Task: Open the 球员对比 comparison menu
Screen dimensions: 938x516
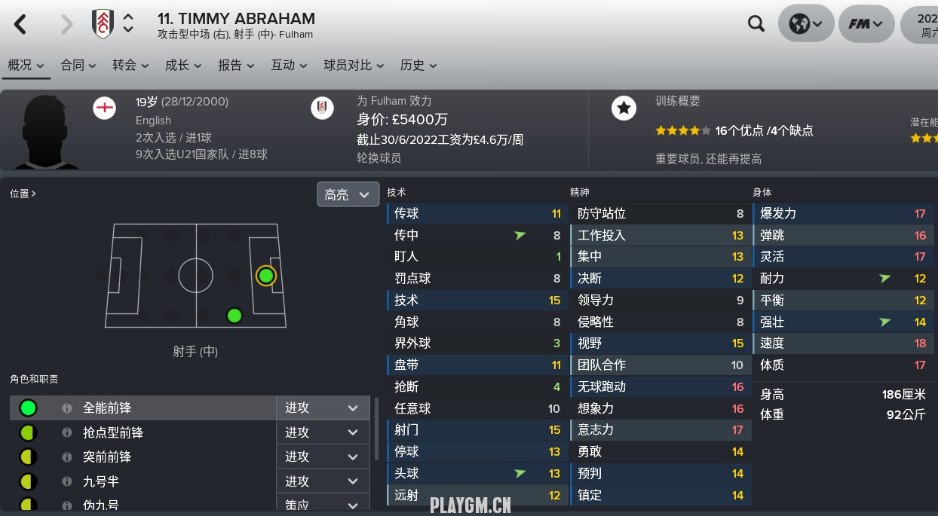Action: (354, 66)
